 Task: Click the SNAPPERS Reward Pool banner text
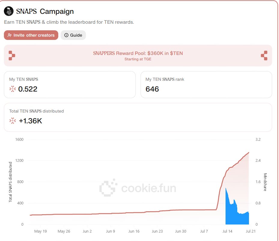click(x=138, y=53)
